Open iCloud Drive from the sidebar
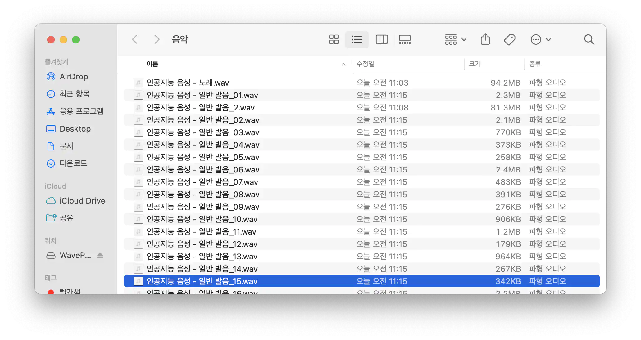The height and width of the screenshot is (340, 641). [x=82, y=201]
